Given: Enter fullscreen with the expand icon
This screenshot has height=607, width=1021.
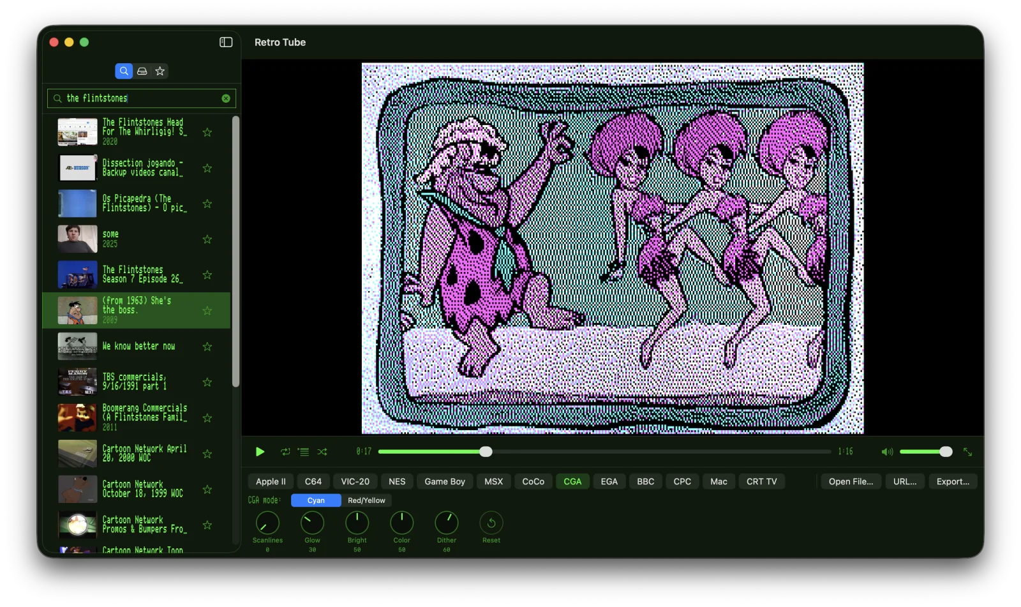Looking at the screenshot, I should coord(968,452).
